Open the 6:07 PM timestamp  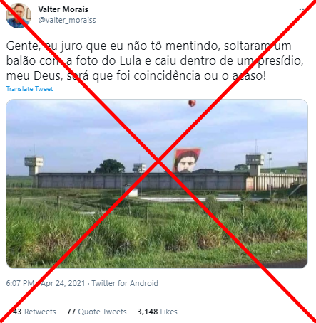[20, 283]
